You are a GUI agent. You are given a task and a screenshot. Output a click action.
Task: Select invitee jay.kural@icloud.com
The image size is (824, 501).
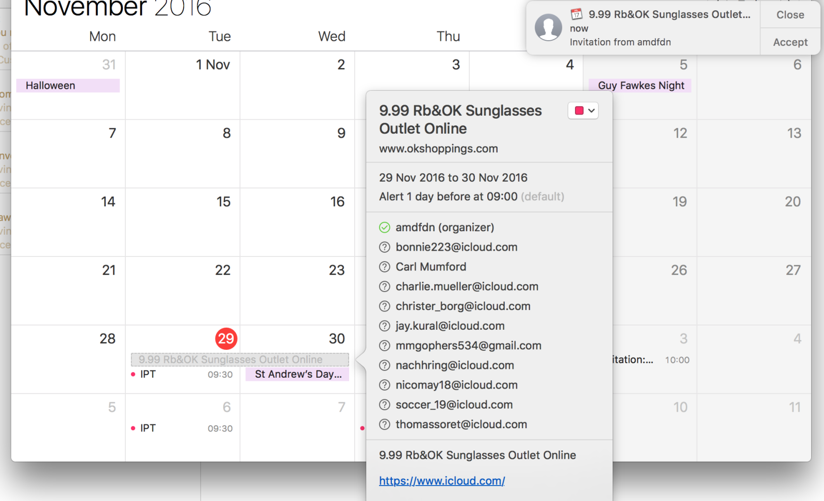450,326
